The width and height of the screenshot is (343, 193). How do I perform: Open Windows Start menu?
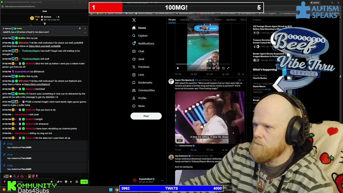click(x=111, y=190)
